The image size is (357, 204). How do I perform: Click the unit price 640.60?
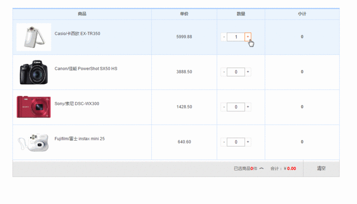[184, 142]
